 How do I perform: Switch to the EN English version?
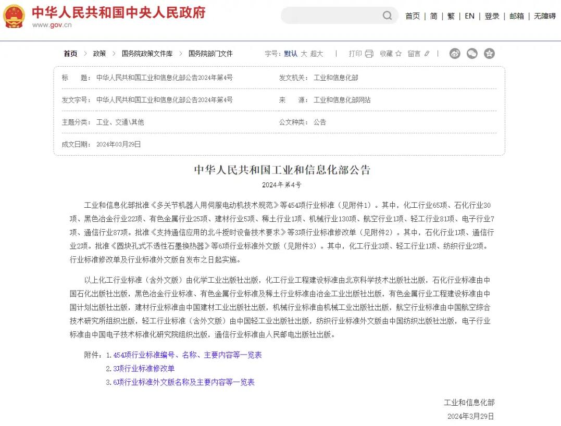[469, 16]
